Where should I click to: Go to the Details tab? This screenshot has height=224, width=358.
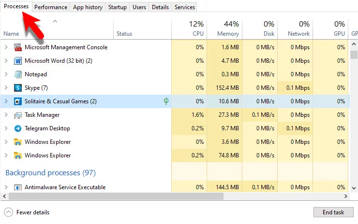click(160, 7)
